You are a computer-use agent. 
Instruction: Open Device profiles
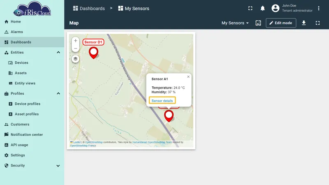coord(32,104)
